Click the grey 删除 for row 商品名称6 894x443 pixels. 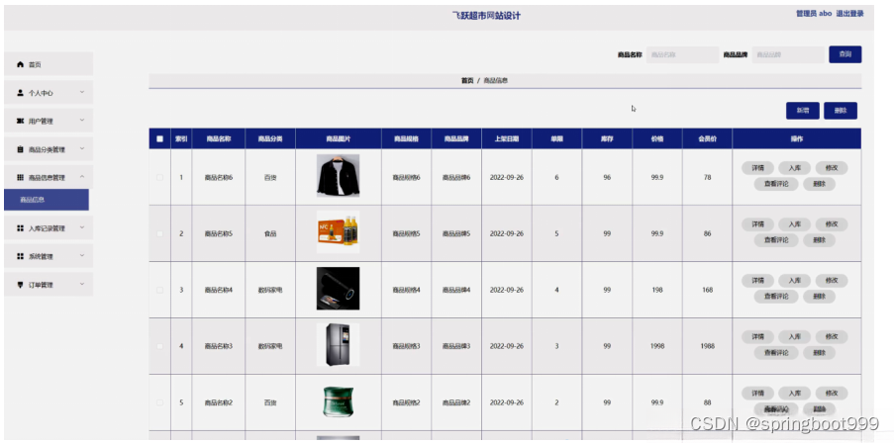tap(820, 184)
